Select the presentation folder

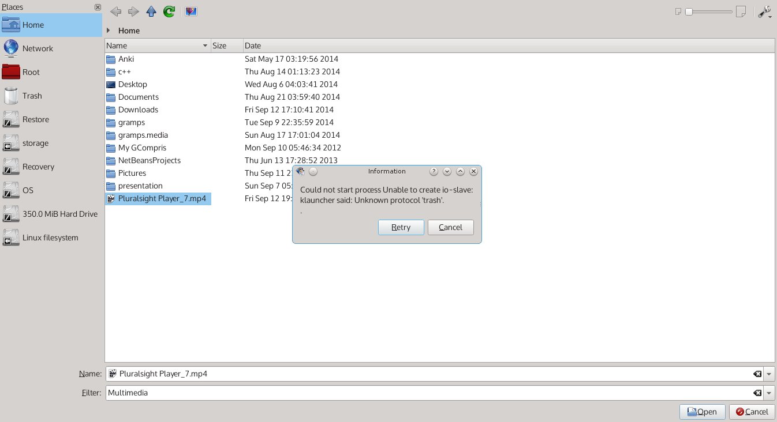point(140,186)
